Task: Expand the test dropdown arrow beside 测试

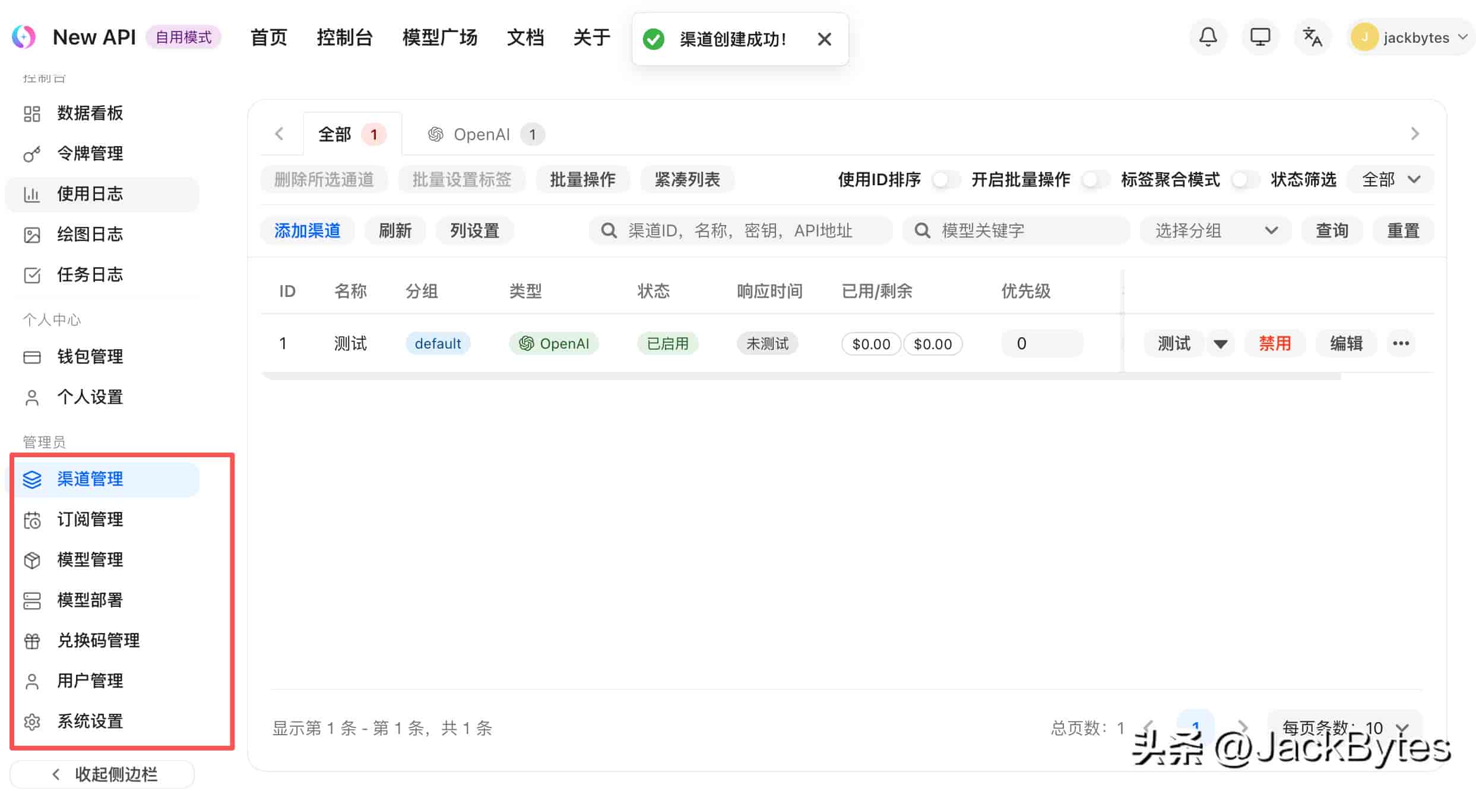Action: [x=1221, y=344]
